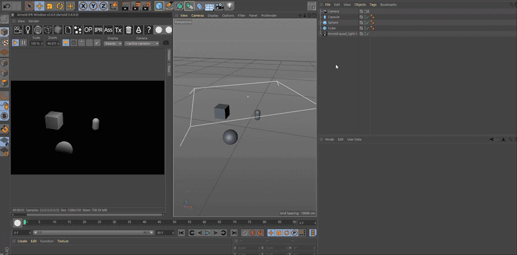Toggle X axis lock
Viewport: 517px width, 255px height.
(x=83, y=6)
